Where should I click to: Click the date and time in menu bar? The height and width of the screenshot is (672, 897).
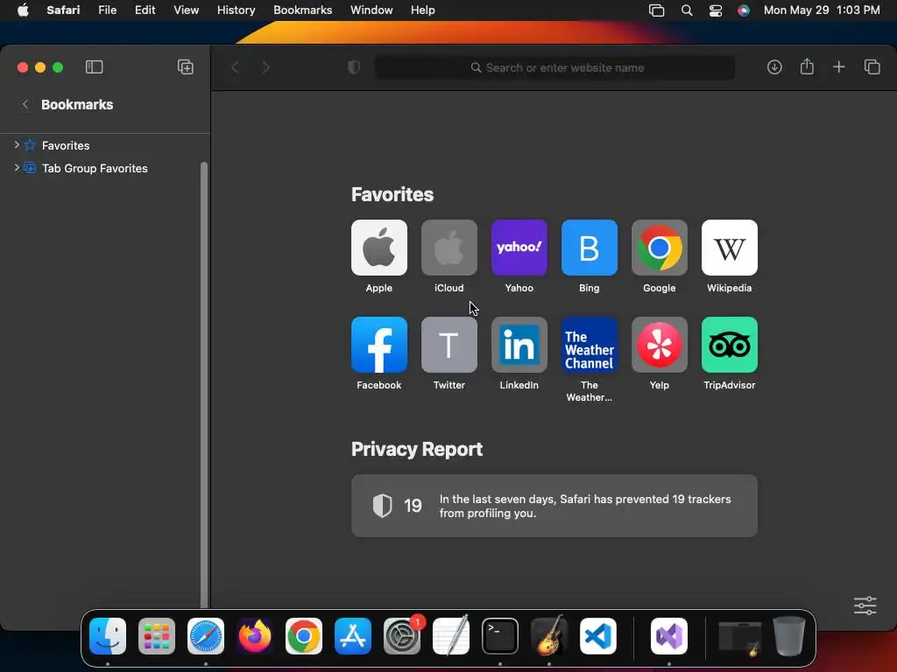click(822, 10)
